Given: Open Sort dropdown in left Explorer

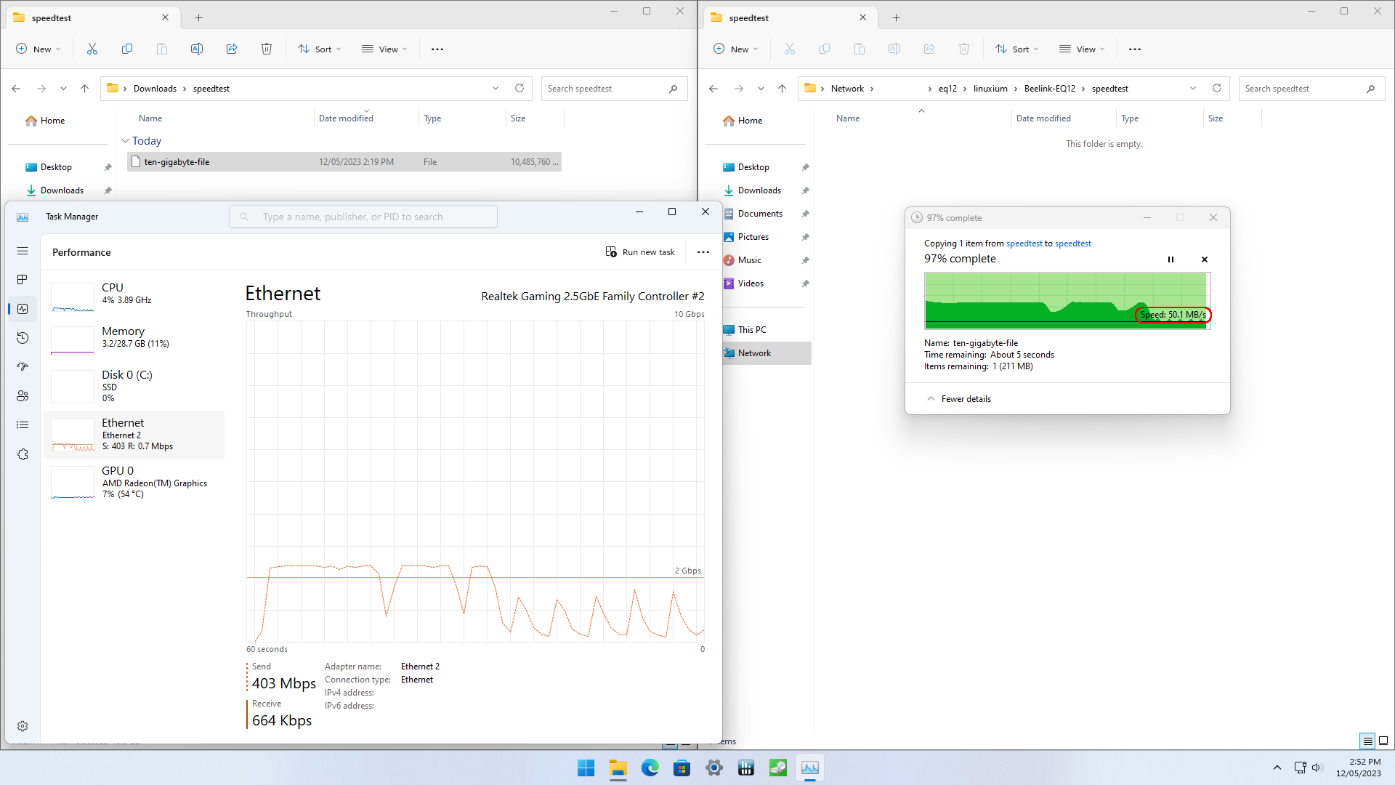Looking at the screenshot, I should tap(320, 49).
